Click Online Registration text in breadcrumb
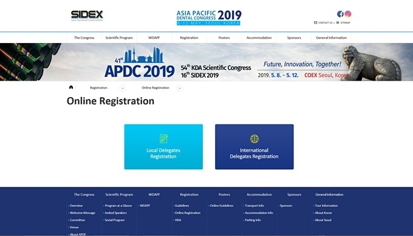Viewport: 413px width, 236px height. pos(155,88)
